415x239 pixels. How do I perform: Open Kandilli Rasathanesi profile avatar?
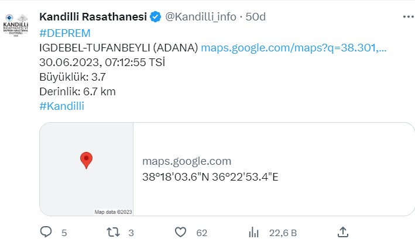tap(16, 25)
